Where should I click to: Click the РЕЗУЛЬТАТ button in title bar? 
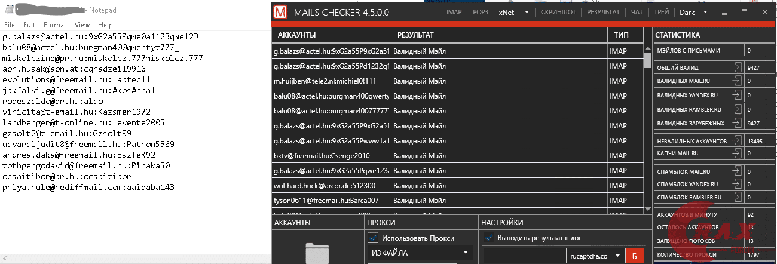603,12
